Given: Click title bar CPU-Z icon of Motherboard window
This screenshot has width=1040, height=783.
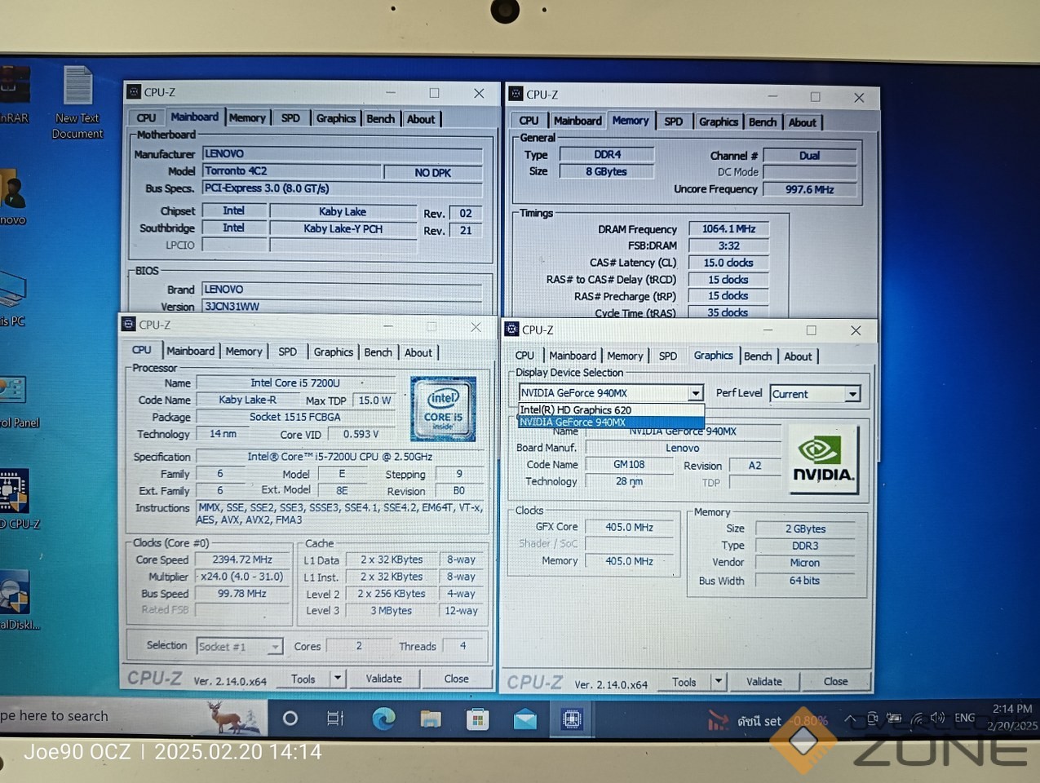Looking at the screenshot, I should [134, 92].
